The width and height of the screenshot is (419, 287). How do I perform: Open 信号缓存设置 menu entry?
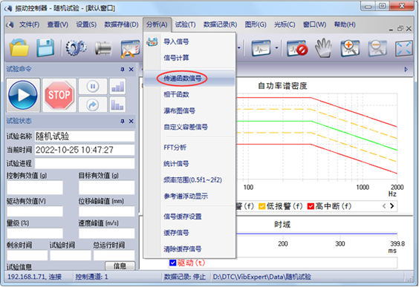(189, 217)
